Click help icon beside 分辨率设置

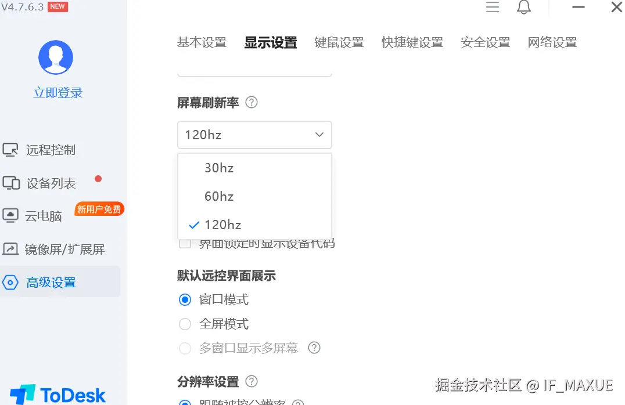[251, 381]
